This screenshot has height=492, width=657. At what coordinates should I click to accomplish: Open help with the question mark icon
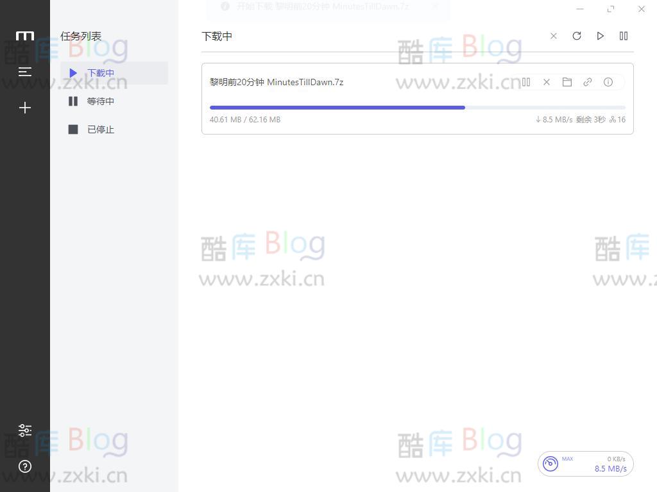pos(24,466)
